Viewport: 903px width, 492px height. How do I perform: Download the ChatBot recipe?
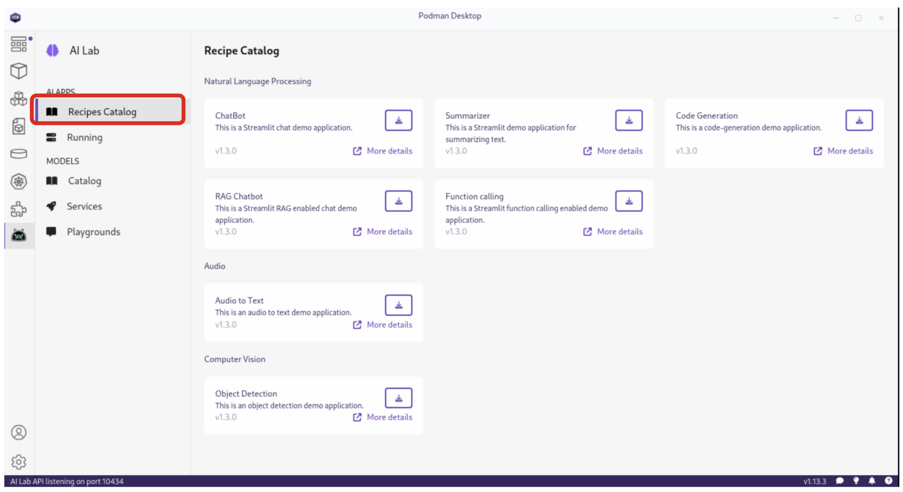pyautogui.click(x=398, y=120)
